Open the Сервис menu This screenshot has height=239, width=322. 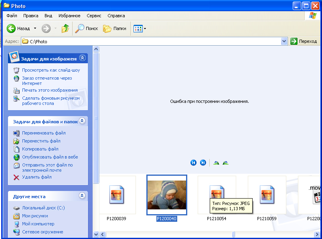94,16
